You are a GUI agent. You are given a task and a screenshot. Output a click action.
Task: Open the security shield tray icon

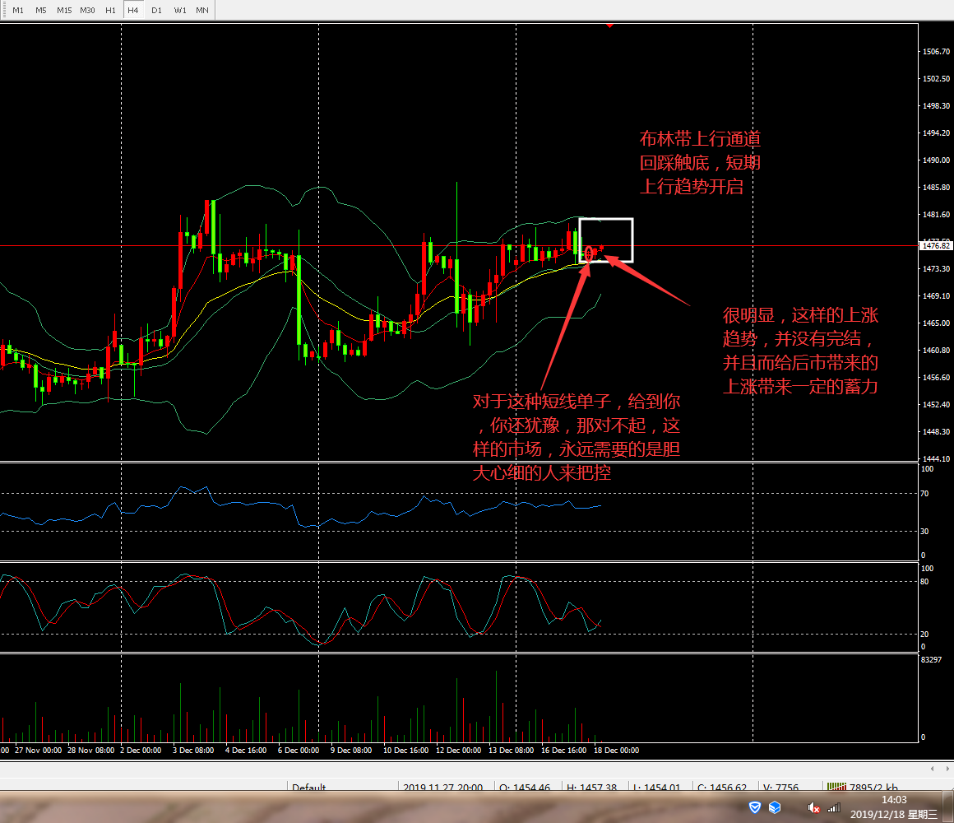754,807
